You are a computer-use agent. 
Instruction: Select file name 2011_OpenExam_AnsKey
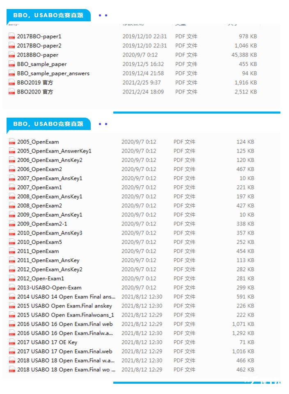coord(48,260)
